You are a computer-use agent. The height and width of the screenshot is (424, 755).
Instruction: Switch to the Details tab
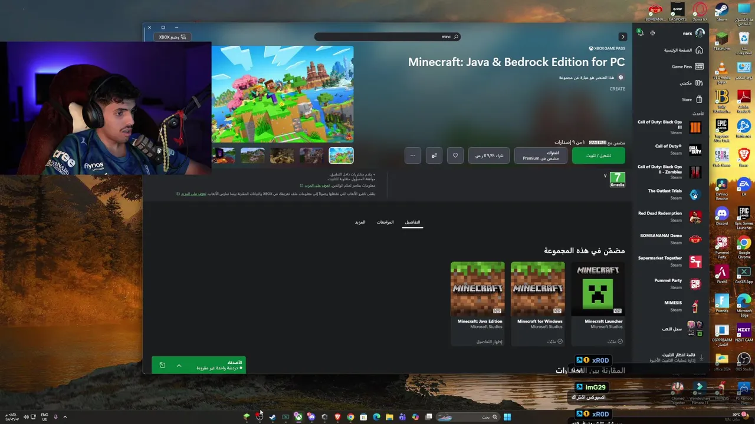coord(412,223)
